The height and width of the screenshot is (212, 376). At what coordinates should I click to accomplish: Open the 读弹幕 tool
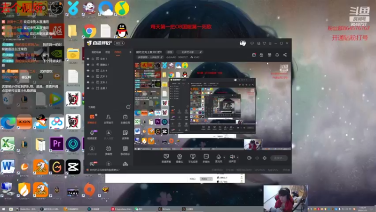125,135
